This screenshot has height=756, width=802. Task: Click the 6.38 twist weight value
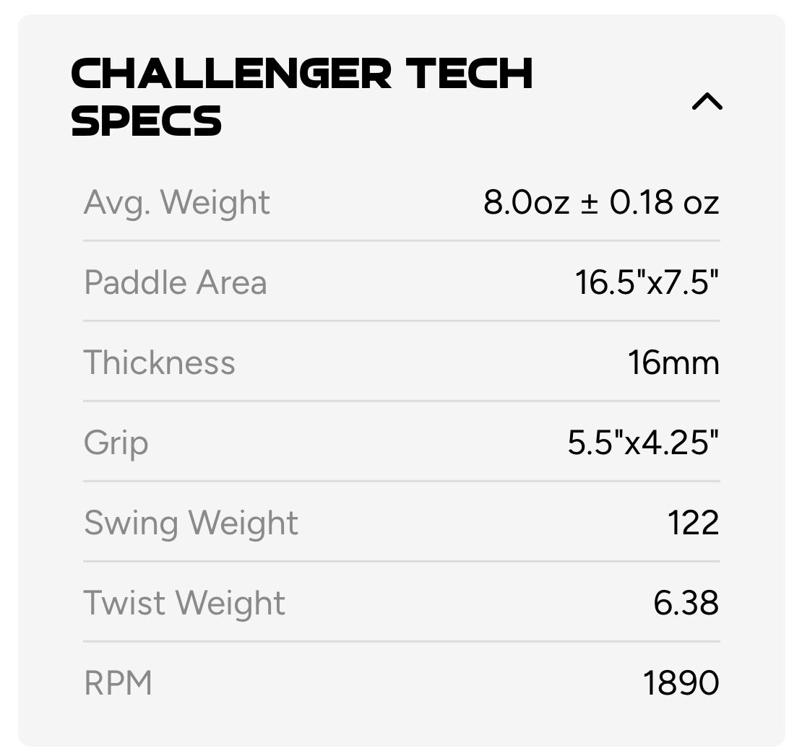(686, 604)
